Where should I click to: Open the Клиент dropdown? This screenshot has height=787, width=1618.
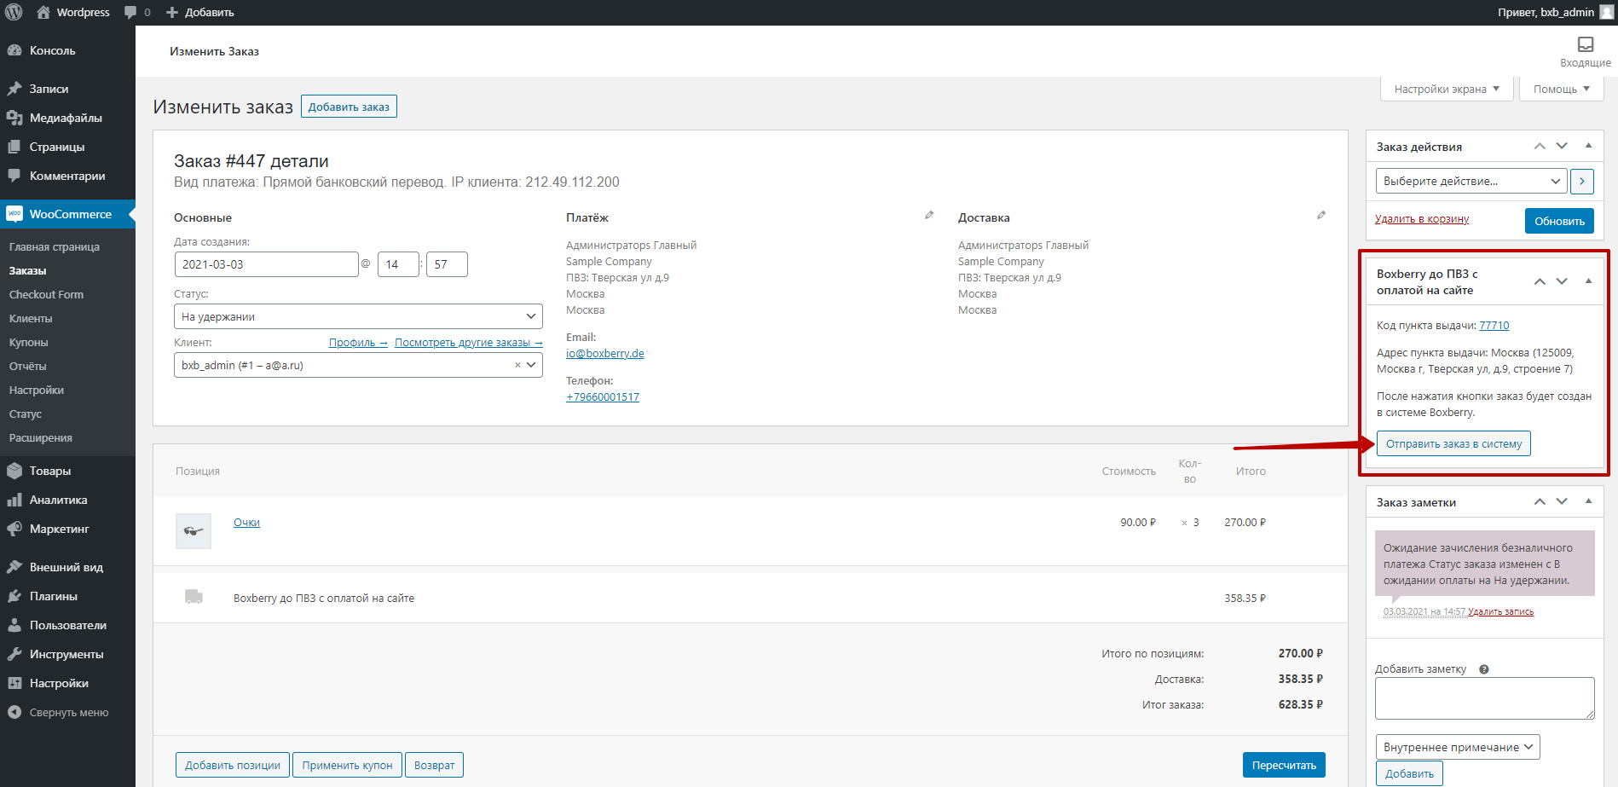point(358,365)
